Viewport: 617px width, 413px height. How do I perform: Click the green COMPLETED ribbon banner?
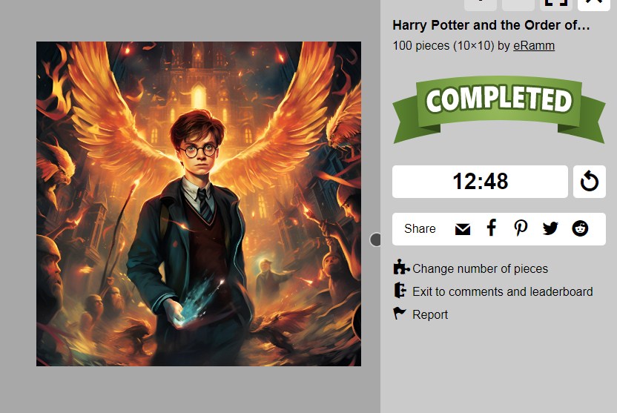(x=498, y=110)
